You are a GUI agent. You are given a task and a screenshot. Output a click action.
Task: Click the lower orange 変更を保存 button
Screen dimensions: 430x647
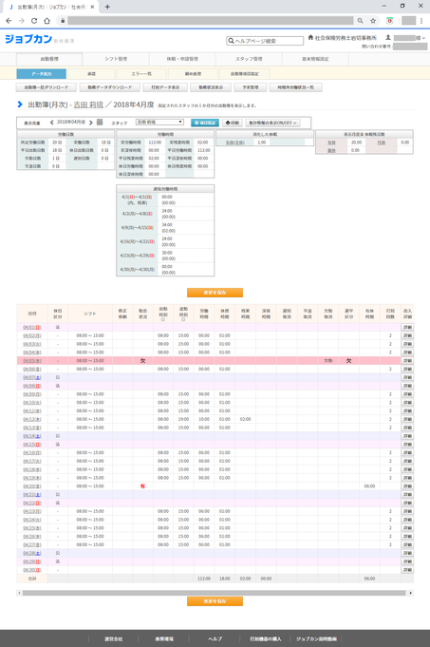(x=215, y=601)
